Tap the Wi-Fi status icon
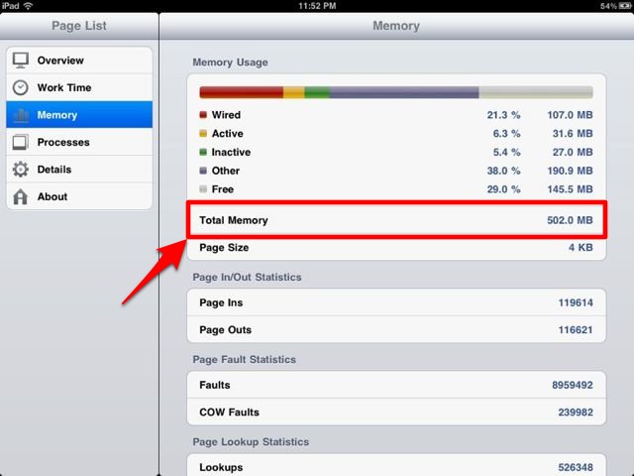The width and height of the screenshot is (634, 476). [28, 6]
